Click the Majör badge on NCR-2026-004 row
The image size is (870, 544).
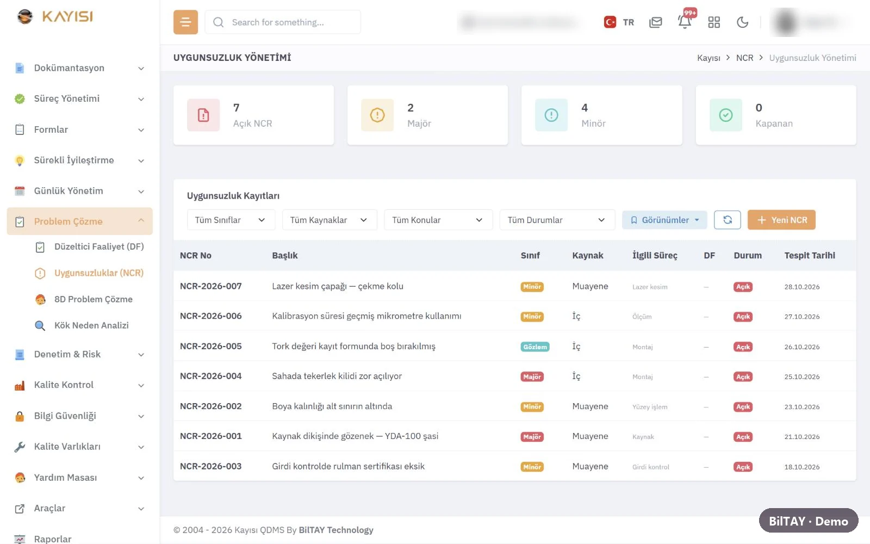[532, 376]
